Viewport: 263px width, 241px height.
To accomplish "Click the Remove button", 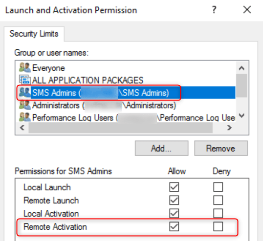I will click(x=221, y=148).
